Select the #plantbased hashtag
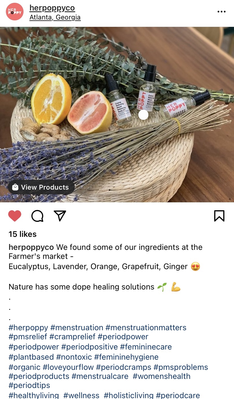The image size is (234, 399). tap(31, 357)
